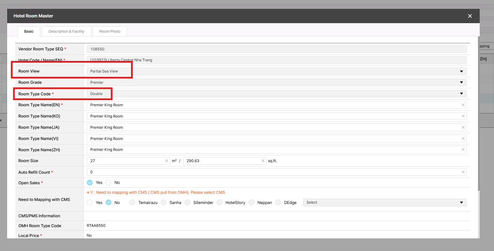Screen dimensions: 494x251
Task: Select Yes for Open Sales
Action: pyautogui.click(x=90, y=183)
